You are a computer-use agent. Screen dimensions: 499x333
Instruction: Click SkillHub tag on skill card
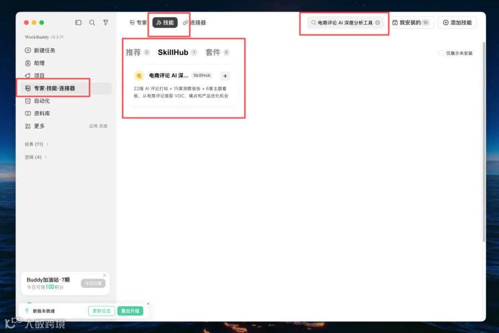point(202,75)
